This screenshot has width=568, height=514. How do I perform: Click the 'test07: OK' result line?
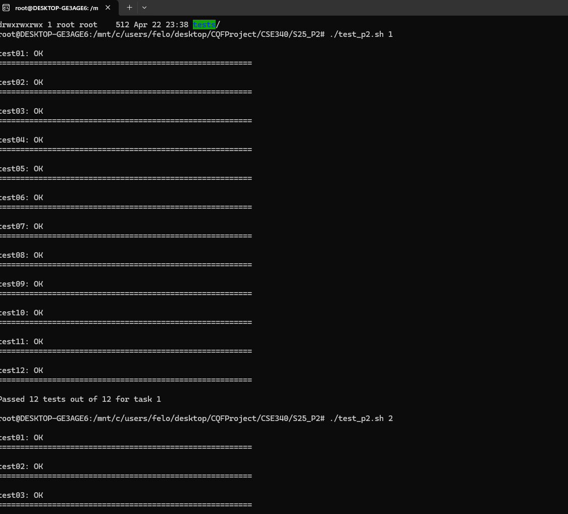pyautogui.click(x=21, y=226)
